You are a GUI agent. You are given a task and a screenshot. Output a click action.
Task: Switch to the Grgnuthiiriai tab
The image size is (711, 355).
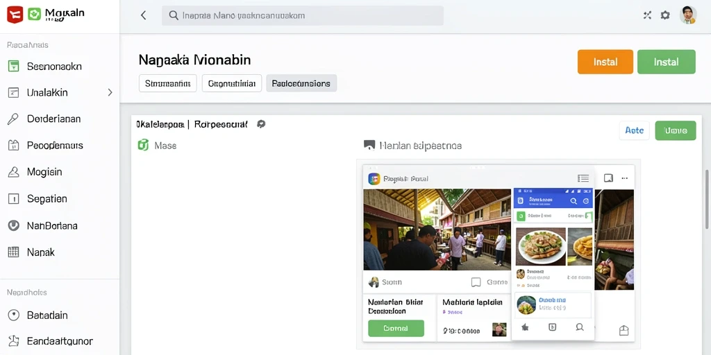[232, 83]
